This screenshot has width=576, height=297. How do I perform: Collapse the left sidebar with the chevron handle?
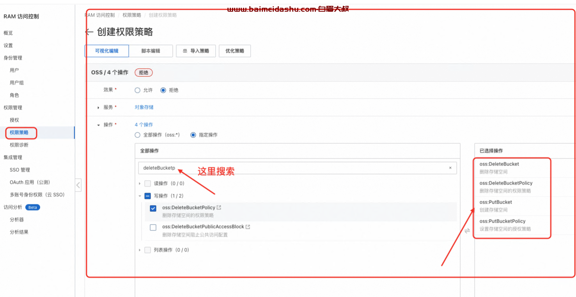pos(78,185)
